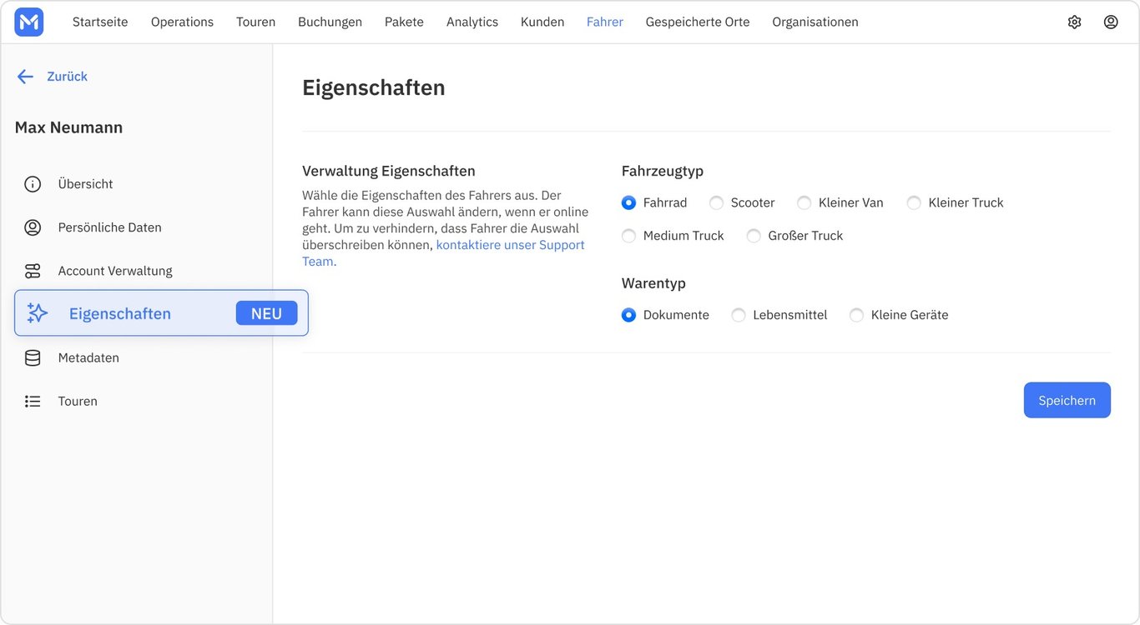Viewport: 1140px width, 625px height.
Task: Click the Fahrzeugtyp heading
Action: coord(663,171)
